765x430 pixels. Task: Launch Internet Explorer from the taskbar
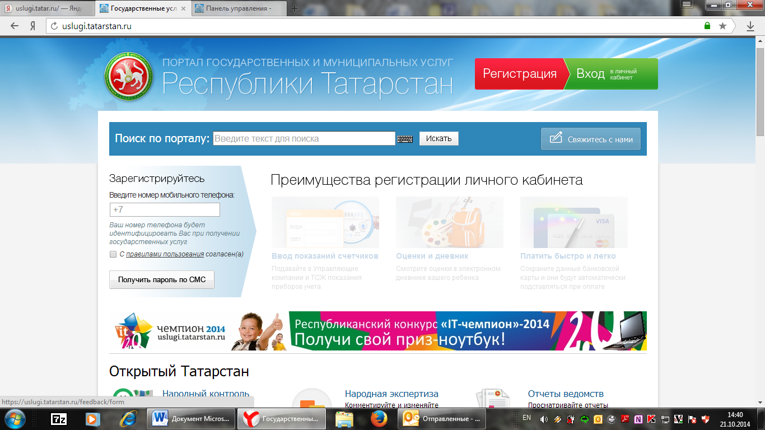(129, 419)
